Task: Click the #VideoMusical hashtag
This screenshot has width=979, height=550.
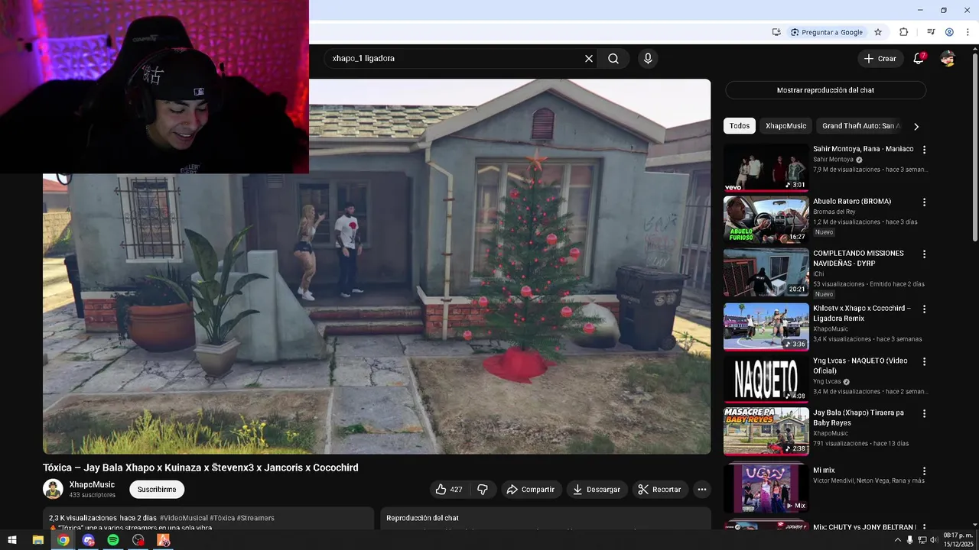Action: point(183,518)
